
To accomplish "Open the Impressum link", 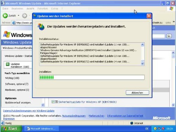I will point(9,119).
